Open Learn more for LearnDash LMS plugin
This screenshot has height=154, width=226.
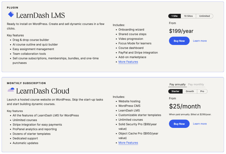point(200,41)
